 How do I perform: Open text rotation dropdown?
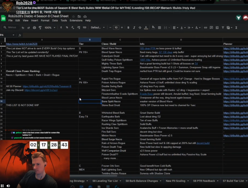198,28
